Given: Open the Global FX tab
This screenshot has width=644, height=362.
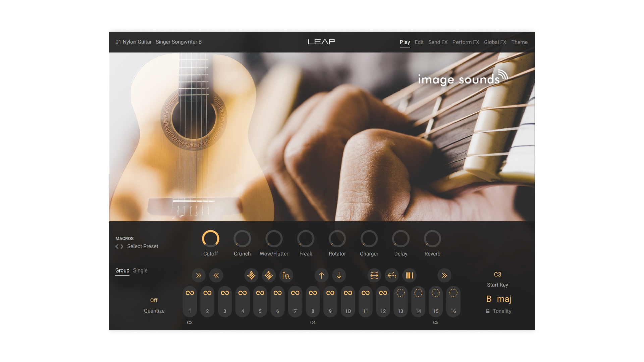Looking at the screenshot, I should (495, 42).
